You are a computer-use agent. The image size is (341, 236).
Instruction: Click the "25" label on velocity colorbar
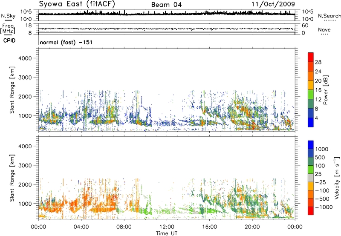pyautogui.click(x=318, y=174)
